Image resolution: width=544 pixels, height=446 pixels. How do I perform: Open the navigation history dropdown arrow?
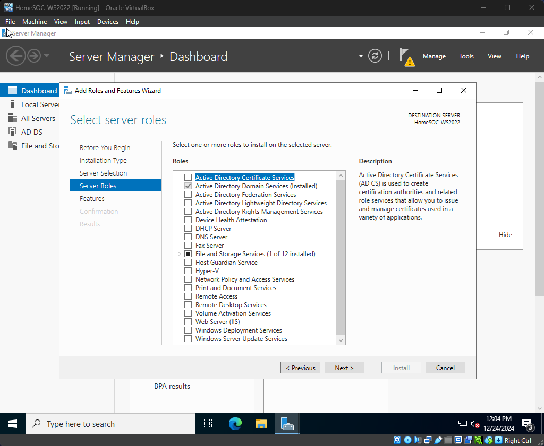pyautogui.click(x=47, y=56)
